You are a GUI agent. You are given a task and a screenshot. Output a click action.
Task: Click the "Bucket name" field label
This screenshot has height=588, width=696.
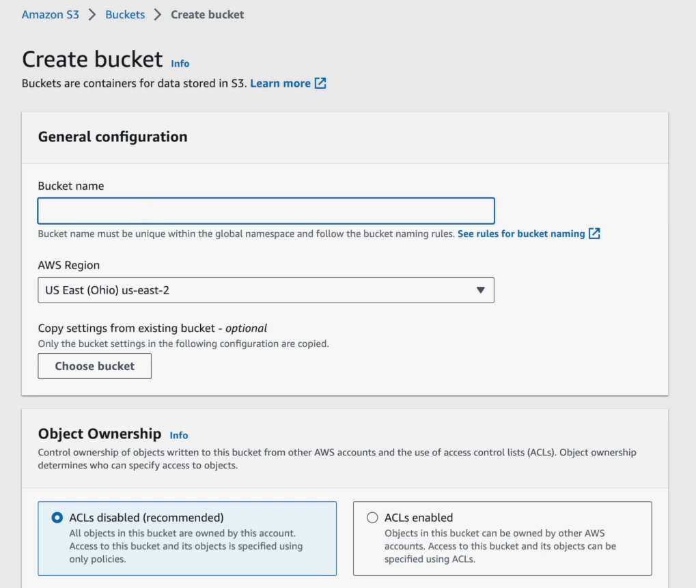(x=71, y=186)
